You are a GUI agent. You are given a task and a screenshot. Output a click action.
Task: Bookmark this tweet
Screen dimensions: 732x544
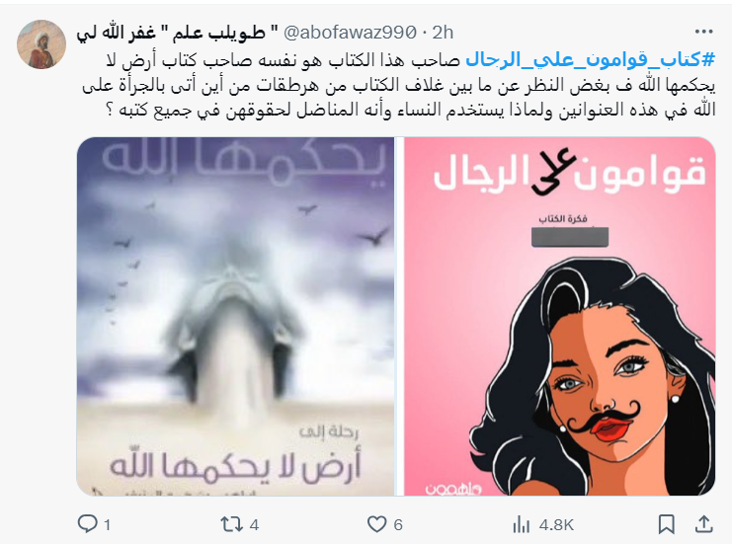pyautogui.click(x=666, y=524)
